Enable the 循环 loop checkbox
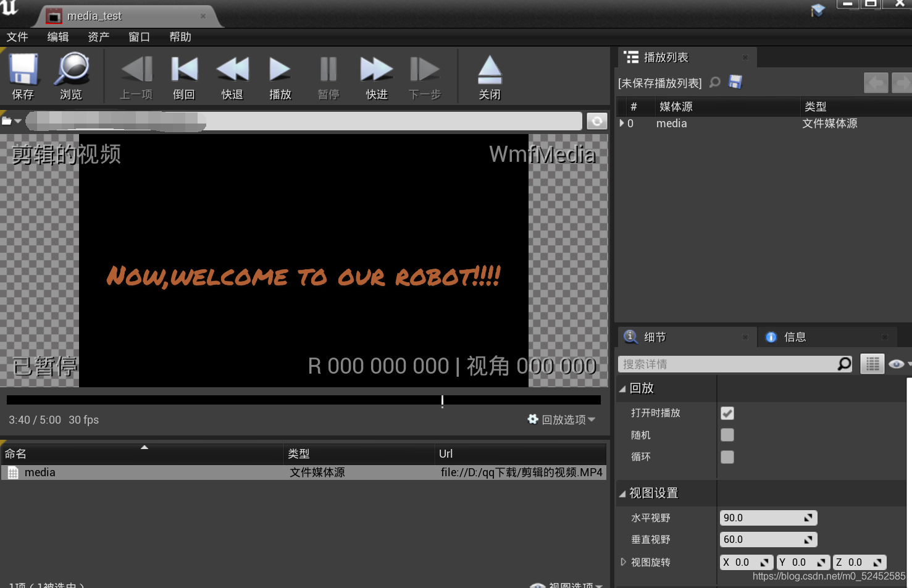 pyautogui.click(x=727, y=456)
